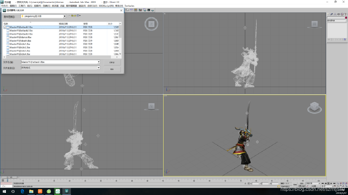Open the MAXScript menu
The width and height of the screenshot is (348, 195).
pos(106,6)
